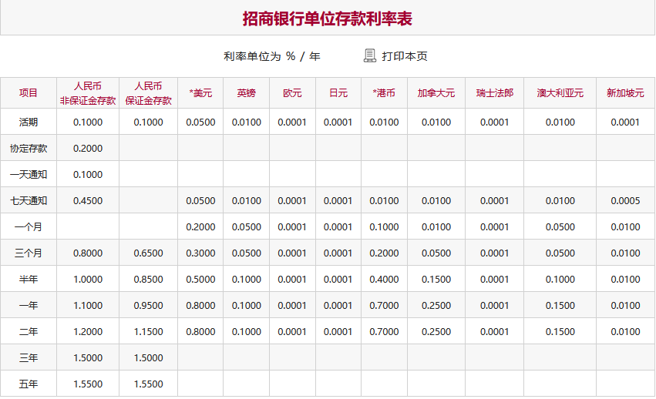
Task: Click 0.0500 美元 value in 活期 row
Action: tap(201, 122)
